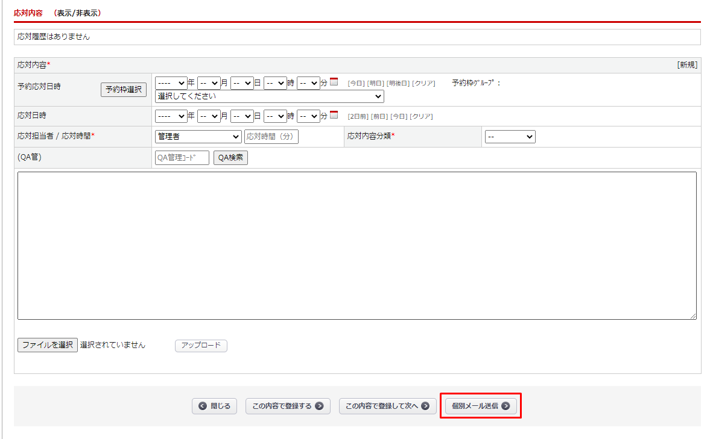The width and height of the screenshot is (713, 439).
Task: Focus 応対時間（分） input field
Action: click(x=271, y=137)
